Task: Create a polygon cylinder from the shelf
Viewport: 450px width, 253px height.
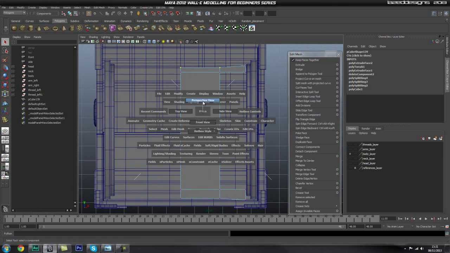Action: tap(31, 28)
